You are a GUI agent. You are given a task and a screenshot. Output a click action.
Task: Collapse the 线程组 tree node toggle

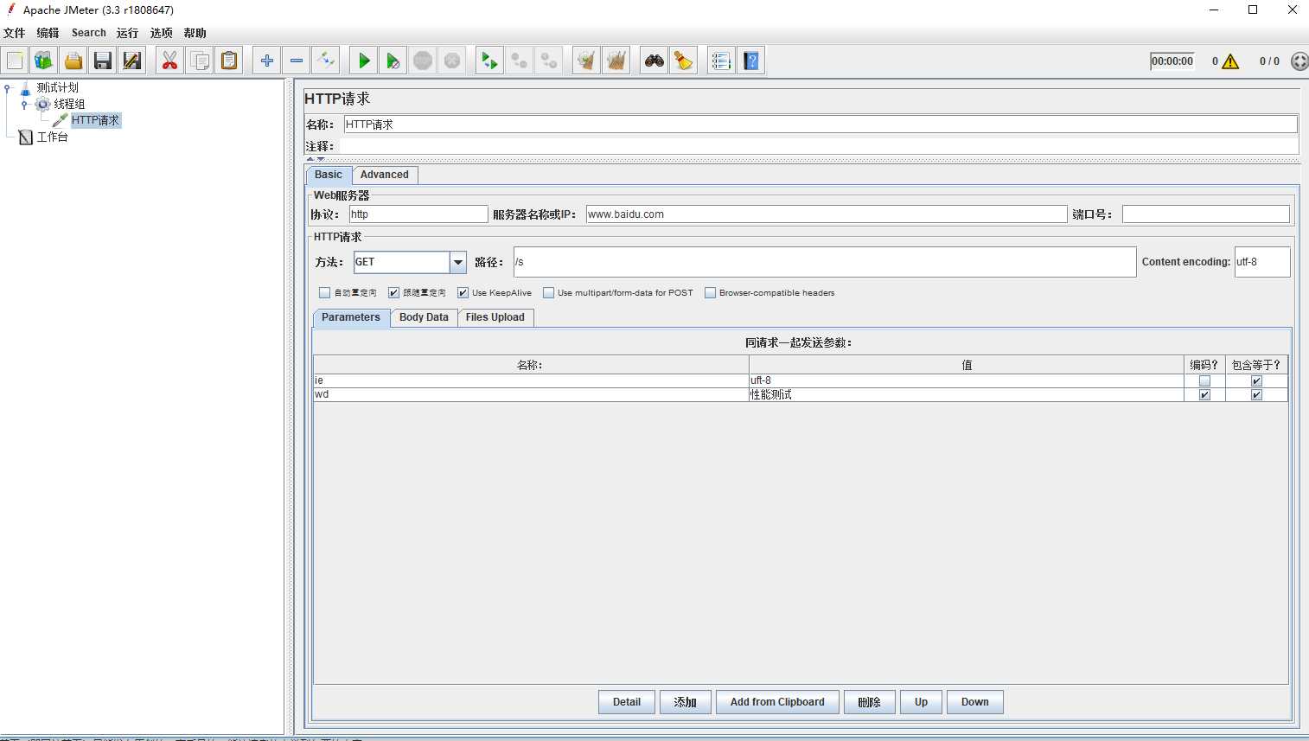24,105
